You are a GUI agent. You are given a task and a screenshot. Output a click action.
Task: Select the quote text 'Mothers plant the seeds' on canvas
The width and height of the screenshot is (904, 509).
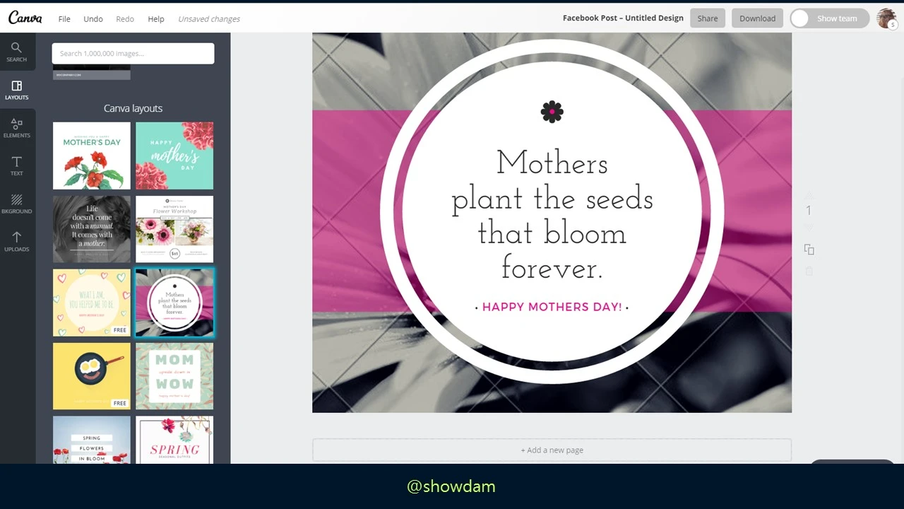[x=552, y=216]
